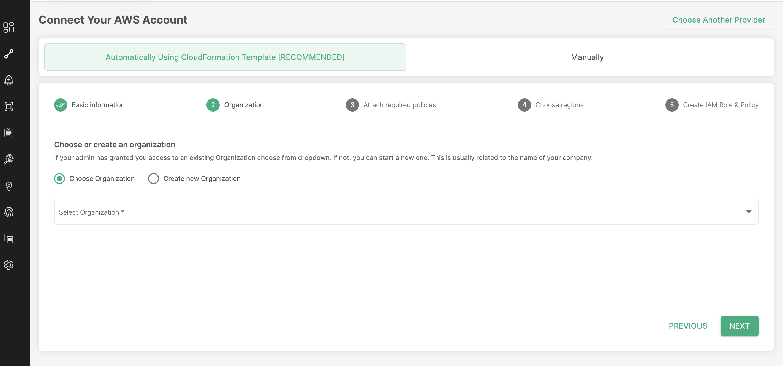Click Choose Another Provider button
783x366 pixels.
[719, 20]
